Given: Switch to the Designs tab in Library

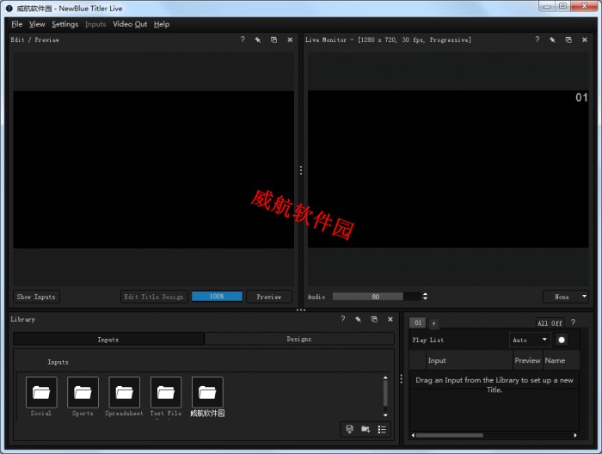Looking at the screenshot, I should 299,340.
